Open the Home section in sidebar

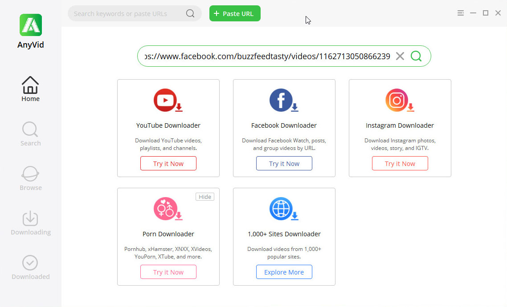pyautogui.click(x=30, y=89)
